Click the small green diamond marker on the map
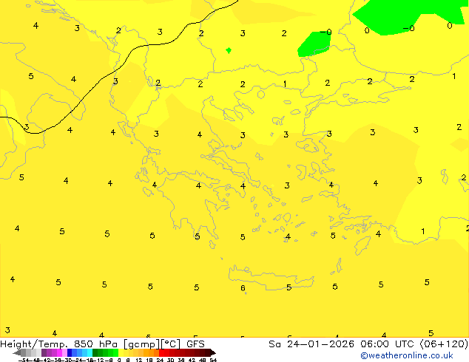469x362 pixels. click(x=229, y=50)
